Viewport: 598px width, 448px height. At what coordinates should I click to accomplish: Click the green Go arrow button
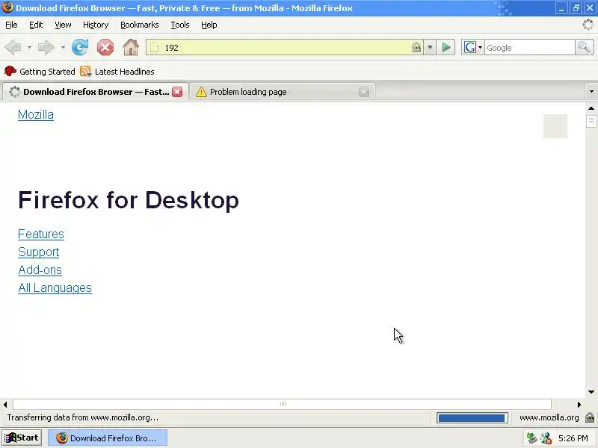[x=446, y=48]
